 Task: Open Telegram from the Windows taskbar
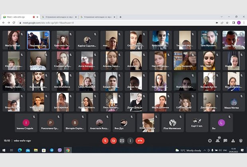(51, 150)
